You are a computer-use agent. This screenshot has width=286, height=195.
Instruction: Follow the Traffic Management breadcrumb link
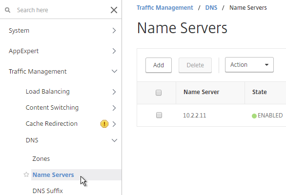tap(165, 8)
